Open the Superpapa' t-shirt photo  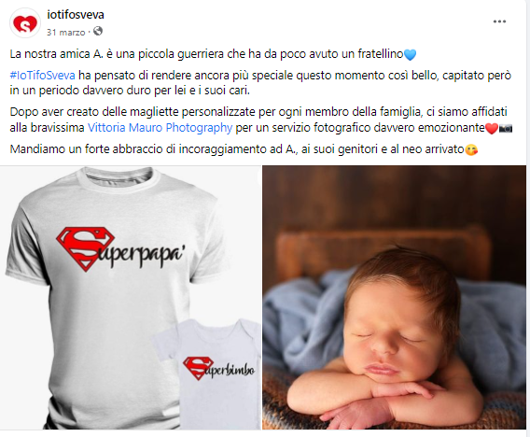click(x=131, y=298)
